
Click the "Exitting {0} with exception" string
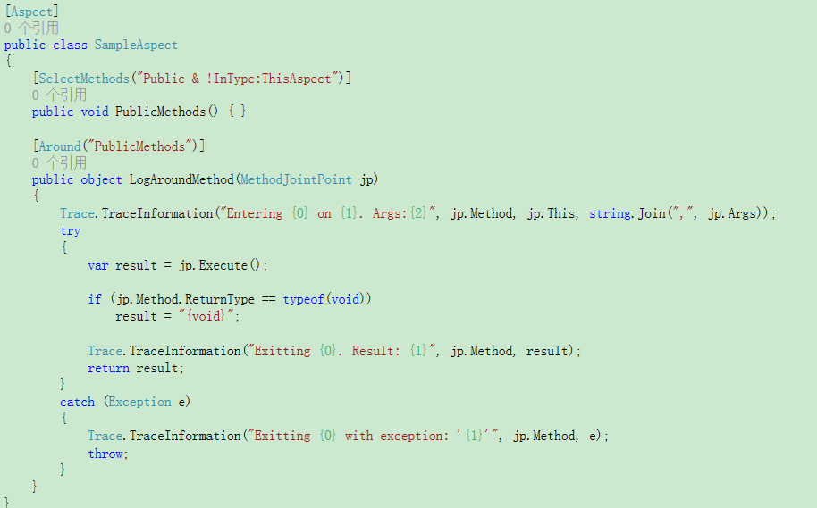[373, 436]
